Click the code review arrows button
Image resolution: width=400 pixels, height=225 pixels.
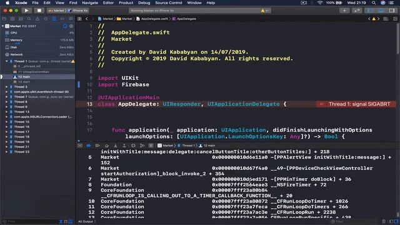coord(357,11)
